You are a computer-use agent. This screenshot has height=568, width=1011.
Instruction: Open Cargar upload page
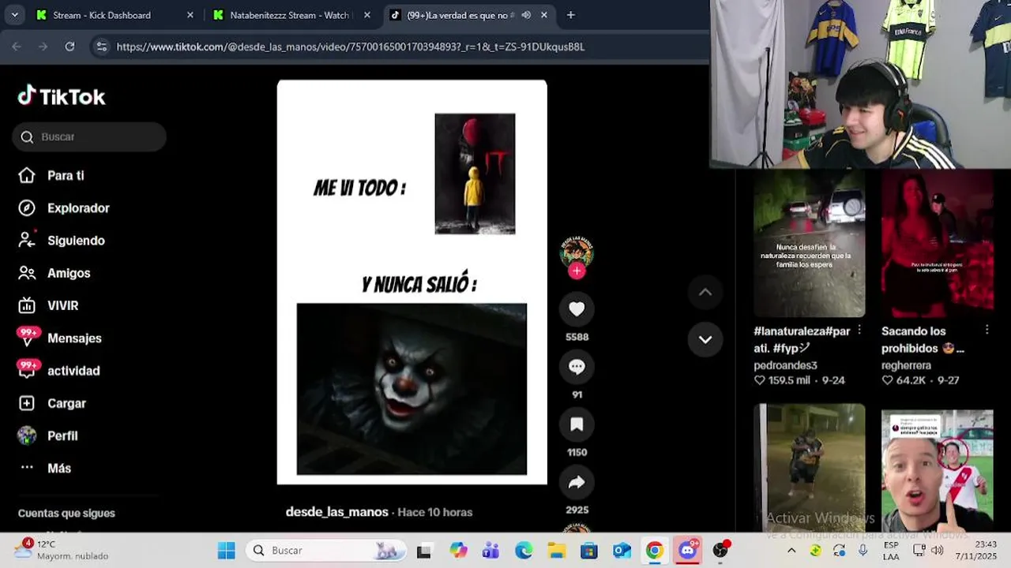(x=66, y=403)
